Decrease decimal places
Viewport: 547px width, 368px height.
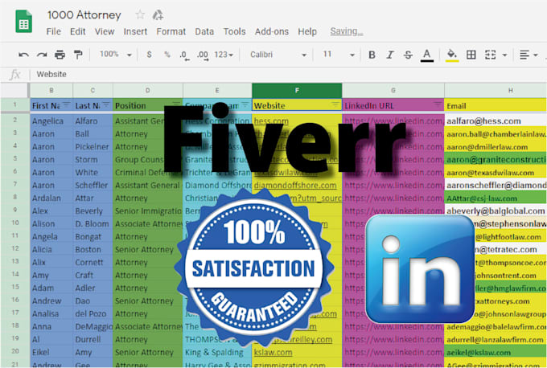(x=184, y=55)
